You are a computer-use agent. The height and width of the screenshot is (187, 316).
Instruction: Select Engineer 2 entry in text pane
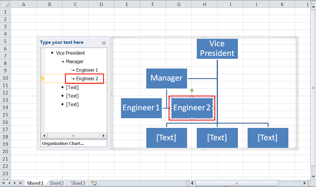click(x=87, y=79)
